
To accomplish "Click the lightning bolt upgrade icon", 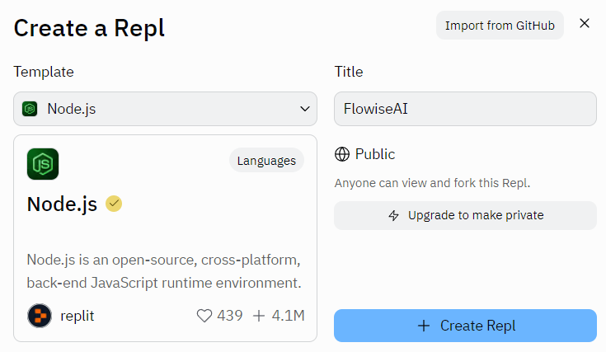I will point(394,215).
